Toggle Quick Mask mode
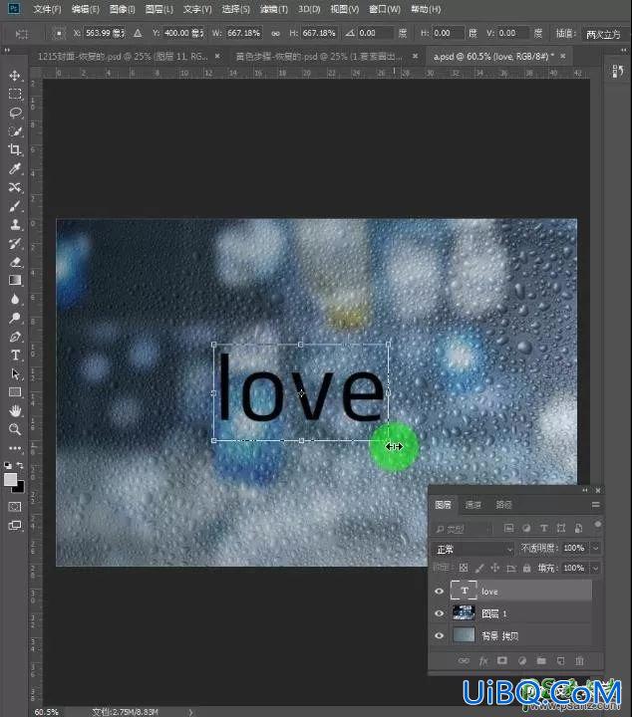 pos(15,507)
